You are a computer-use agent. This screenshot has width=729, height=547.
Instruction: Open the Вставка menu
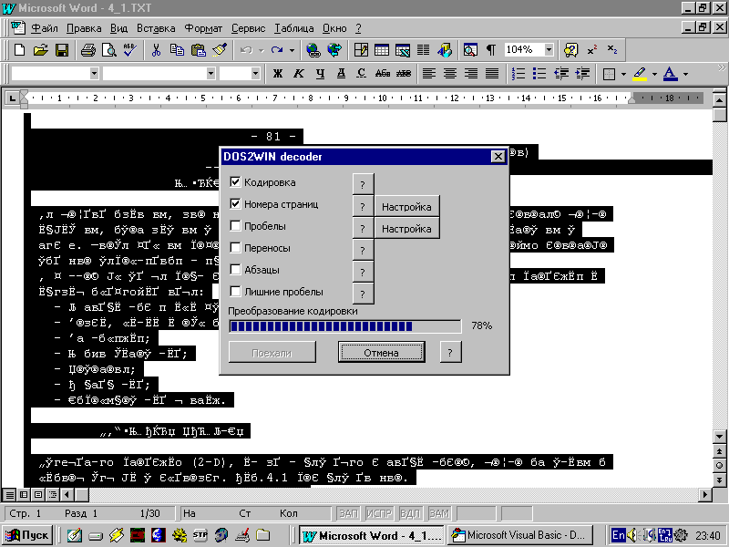156,28
